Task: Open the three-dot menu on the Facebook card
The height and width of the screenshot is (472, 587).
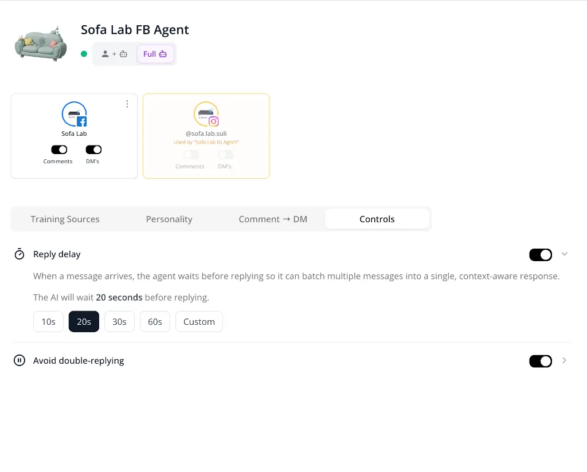Action: click(x=127, y=104)
